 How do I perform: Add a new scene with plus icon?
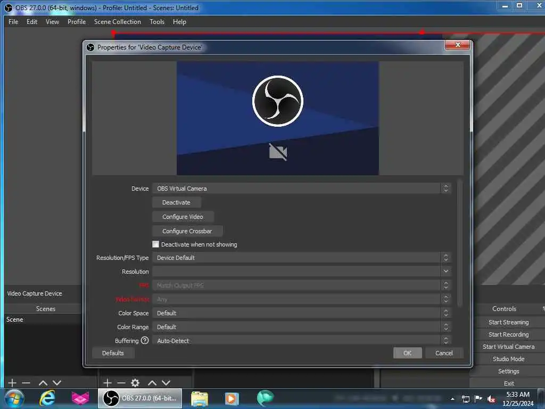[12, 383]
